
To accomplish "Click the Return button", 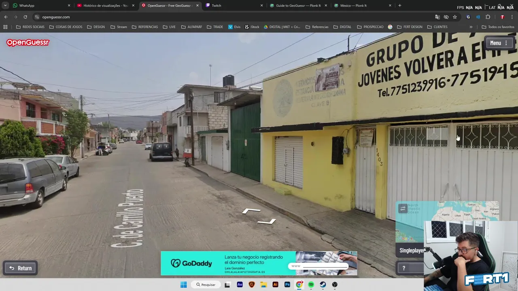I will click(20, 268).
